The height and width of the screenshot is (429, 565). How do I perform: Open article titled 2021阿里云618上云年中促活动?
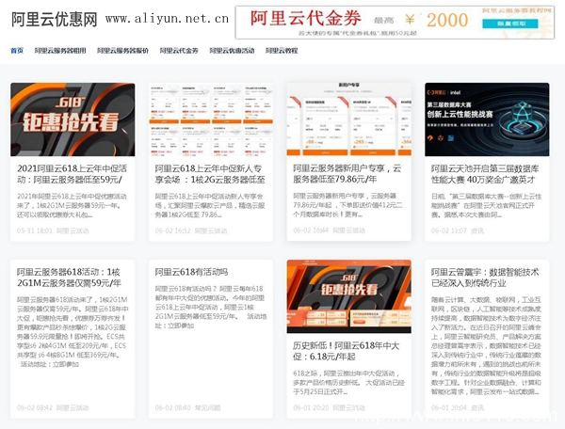pyautogui.click(x=73, y=173)
